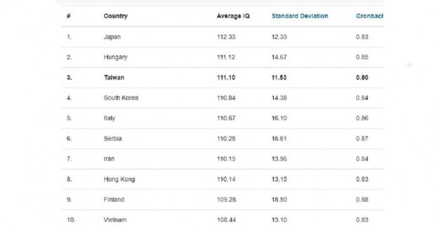Select Japan's average IQ value 112.33
This screenshot has width=434, height=228.
(226, 37)
